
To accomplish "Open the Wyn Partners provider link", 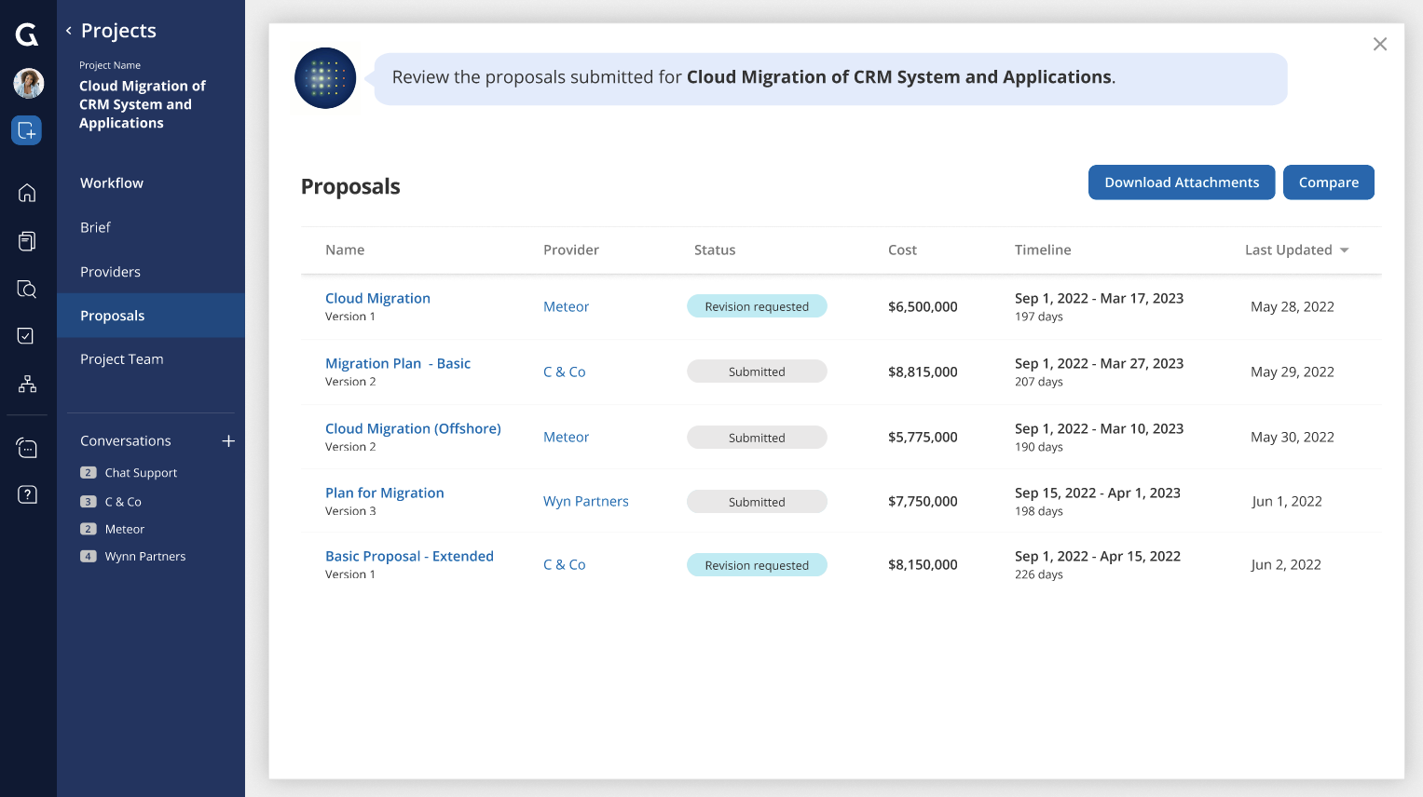I will [x=585, y=501].
